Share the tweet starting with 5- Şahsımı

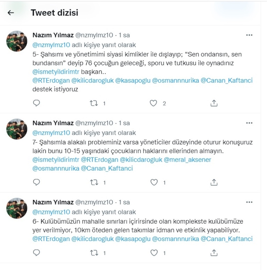tap(214, 103)
